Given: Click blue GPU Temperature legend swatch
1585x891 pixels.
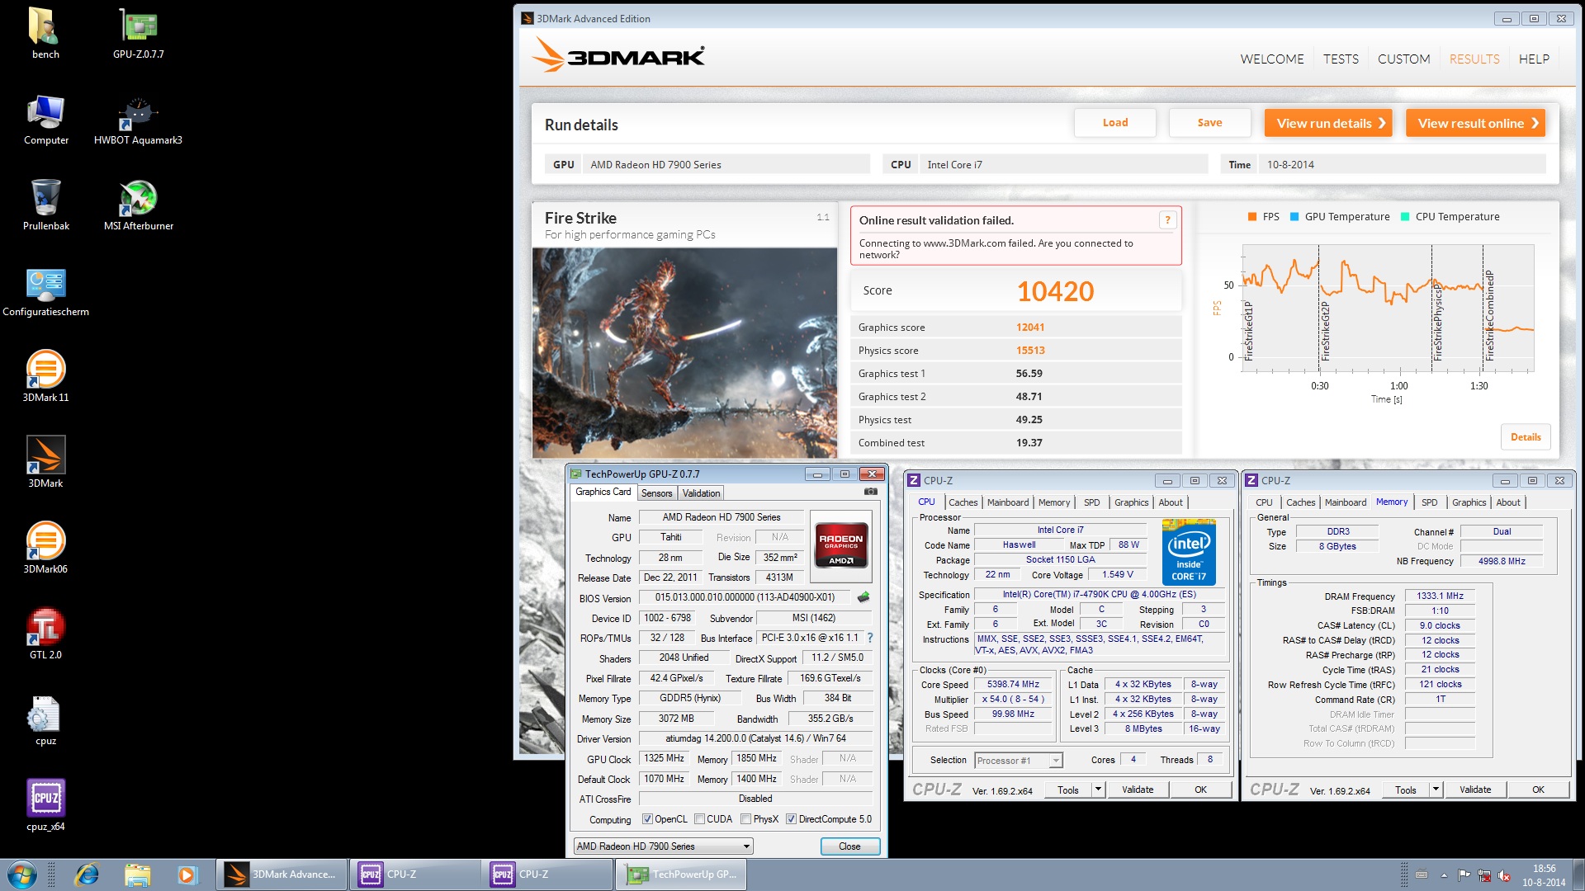Looking at the screenshot, I should 1294,217.
